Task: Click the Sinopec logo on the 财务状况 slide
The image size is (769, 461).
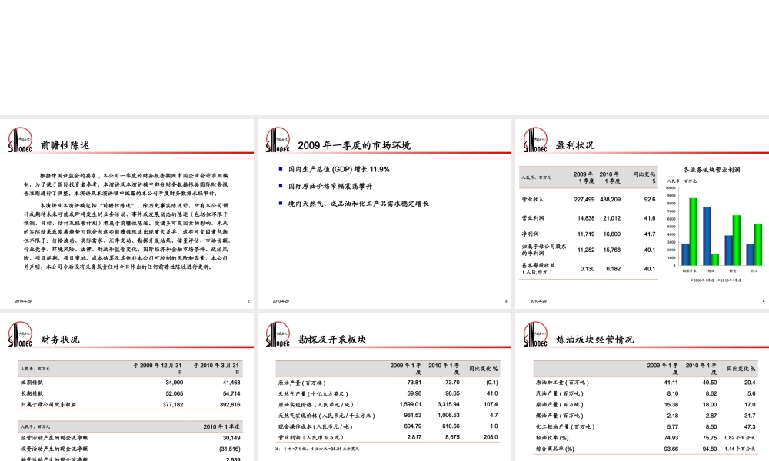Action: (20, 334)
